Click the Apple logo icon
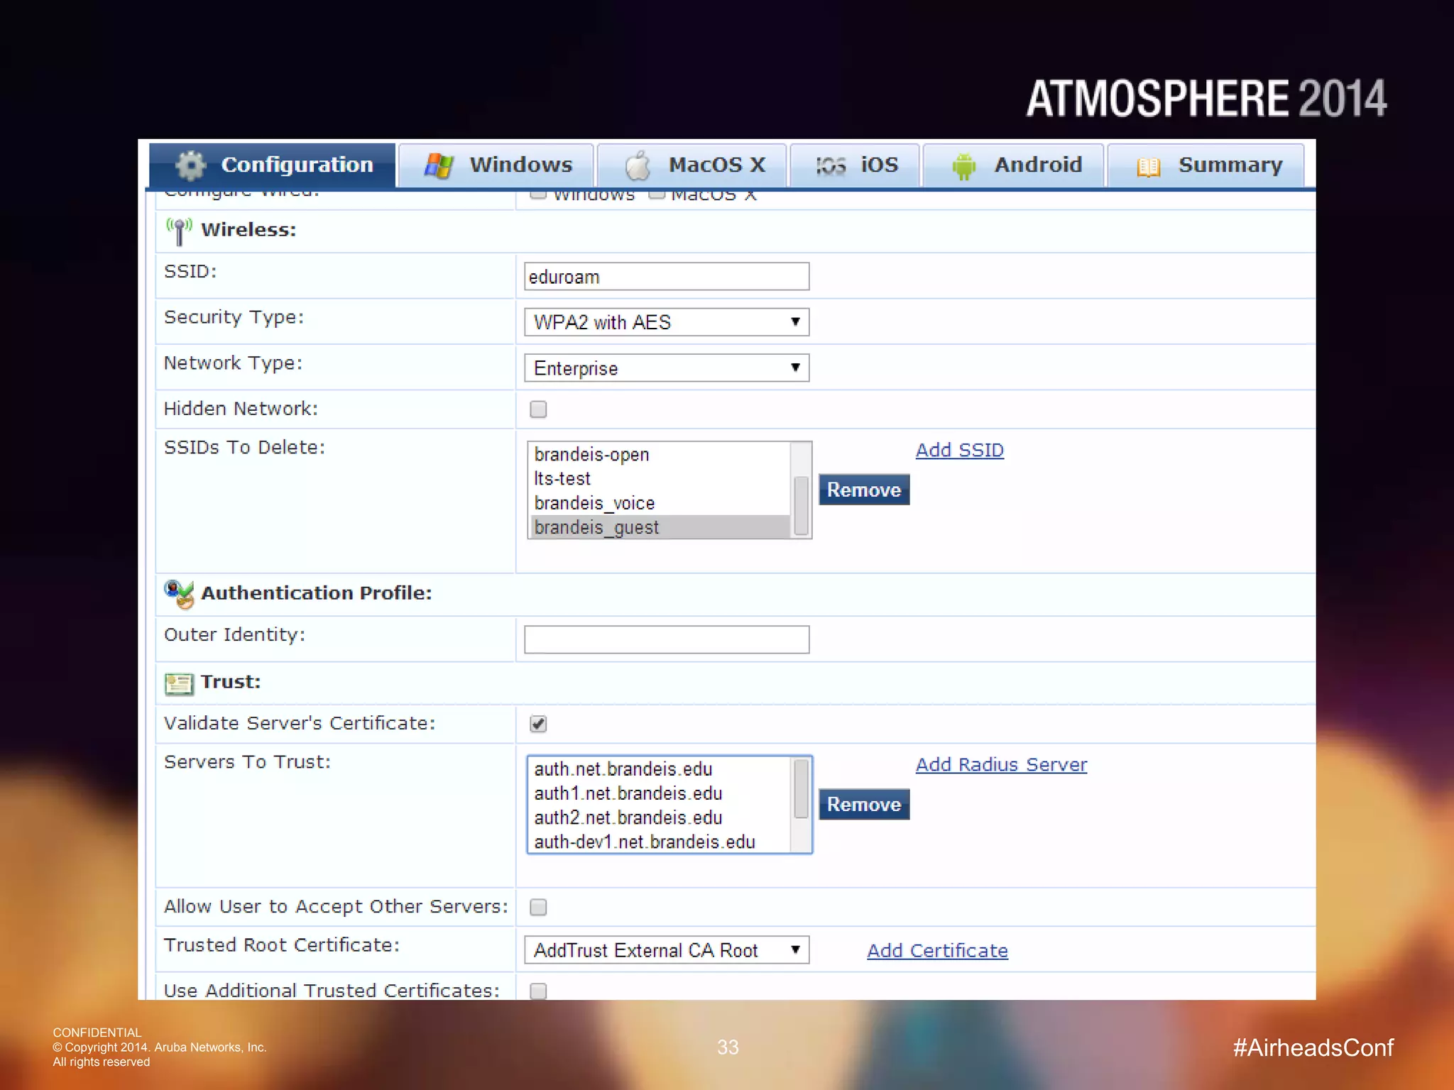This screenshot has width=1454, height=1090. pos(638,165)
